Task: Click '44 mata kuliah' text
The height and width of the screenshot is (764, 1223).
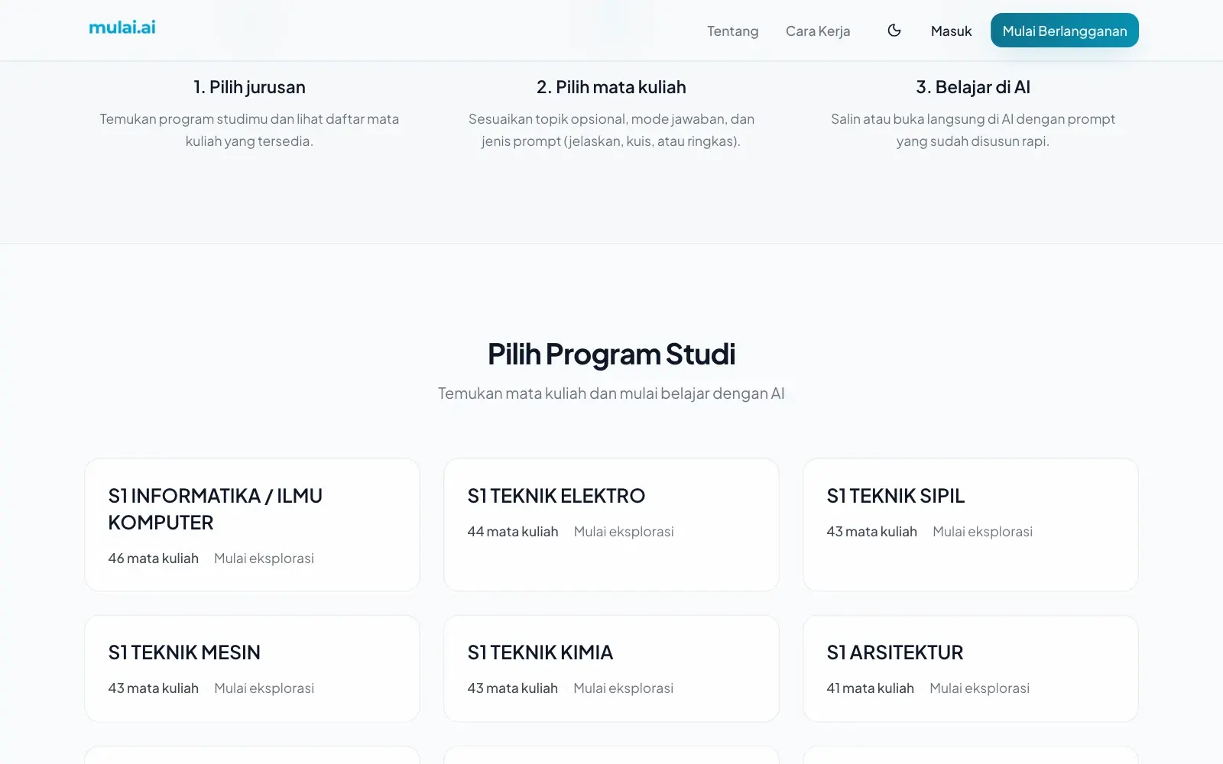Action: 513,532
